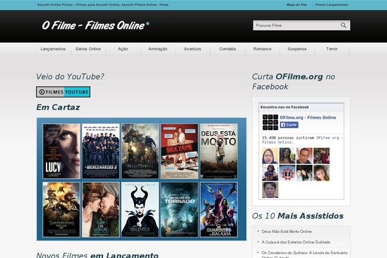Viewport: 387px width, 258px height.
Task: Click the 'OFilme.org - Filmes Online' link in likes text
Action: (303, 140)
